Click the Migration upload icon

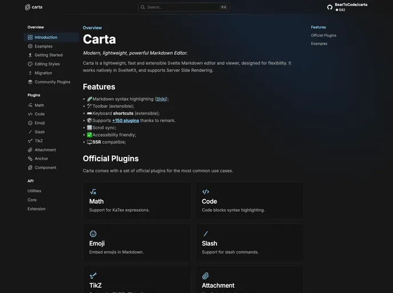point(30,73)
